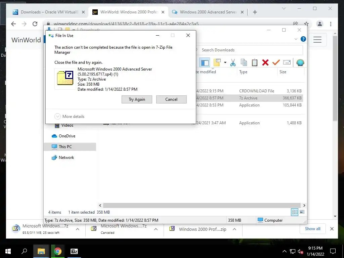Open Chrome three-dot menu
This screenshot has width=344, height=258.
(331, 24)
